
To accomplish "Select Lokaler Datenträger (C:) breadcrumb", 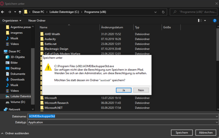I will pyautogui.click(x=64, y=12).
